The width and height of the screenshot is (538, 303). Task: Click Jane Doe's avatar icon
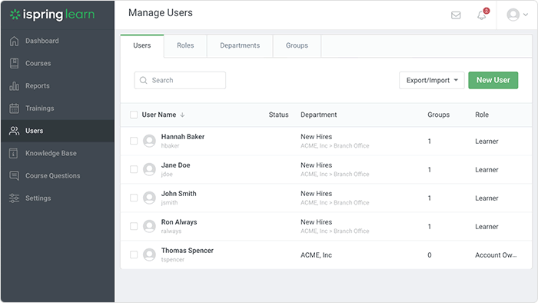coord(149,169)
